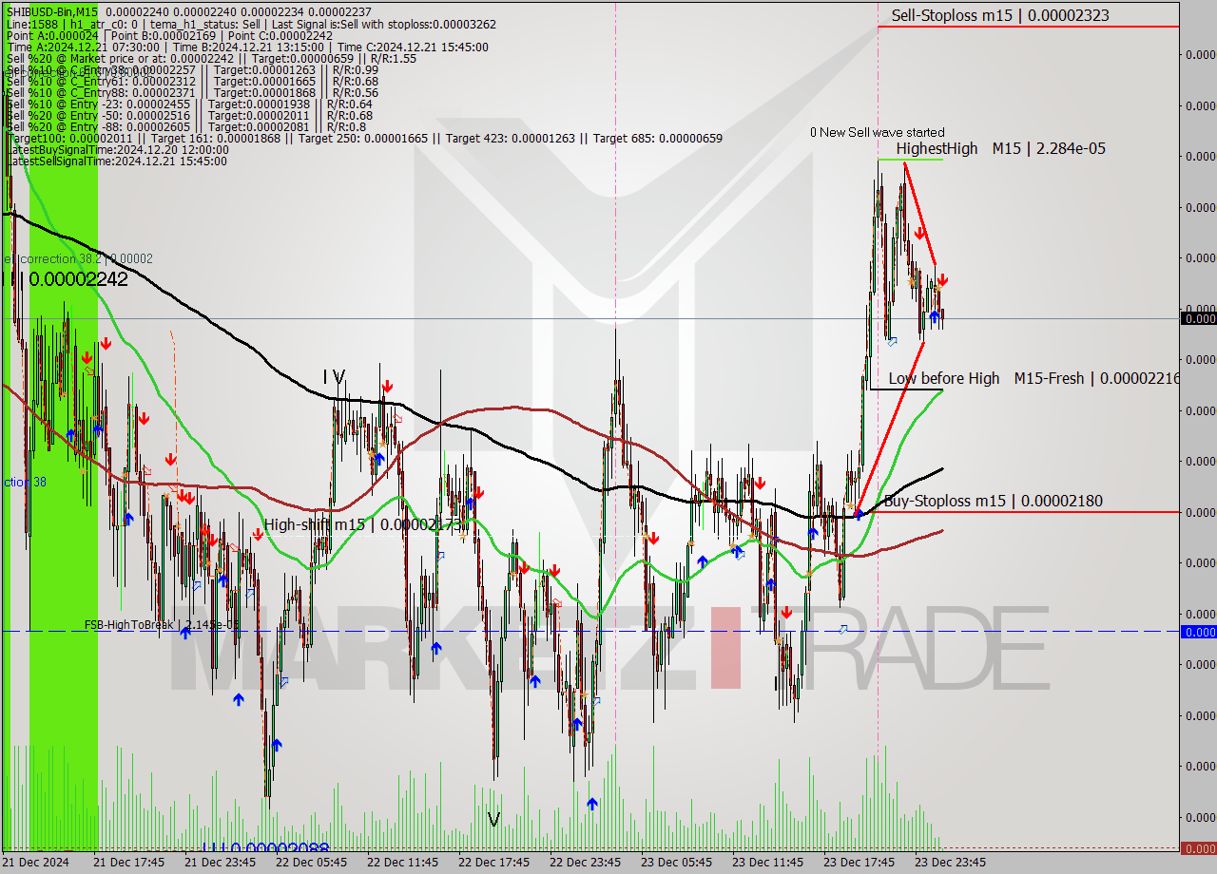
Task: Select the red Sell-Stoploss horizontal line
Action: [x=1028, y=27]
